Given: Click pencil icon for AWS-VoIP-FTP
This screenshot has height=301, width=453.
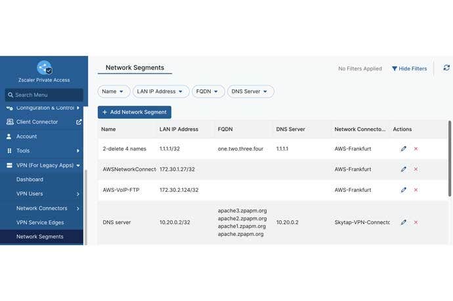Looking at the screenshot, I should point(404,190).
